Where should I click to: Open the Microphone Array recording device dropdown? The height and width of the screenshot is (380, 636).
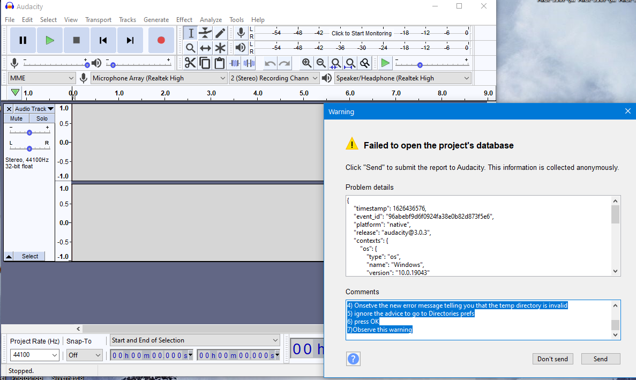point(159,78)
